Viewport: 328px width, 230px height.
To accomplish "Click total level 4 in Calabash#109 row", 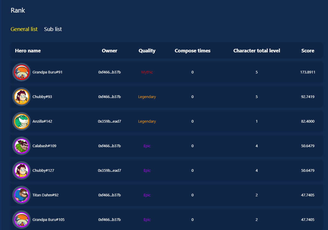I will click(x=257, y=146).
